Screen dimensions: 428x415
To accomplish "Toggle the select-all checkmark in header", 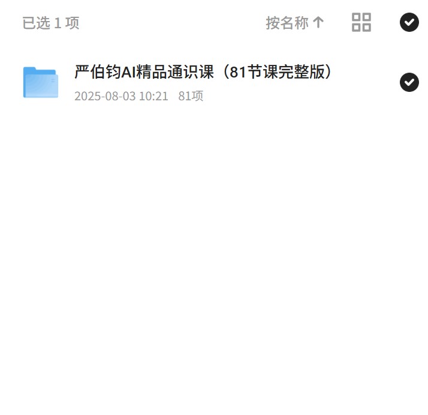I will click(x=409, y=22).
